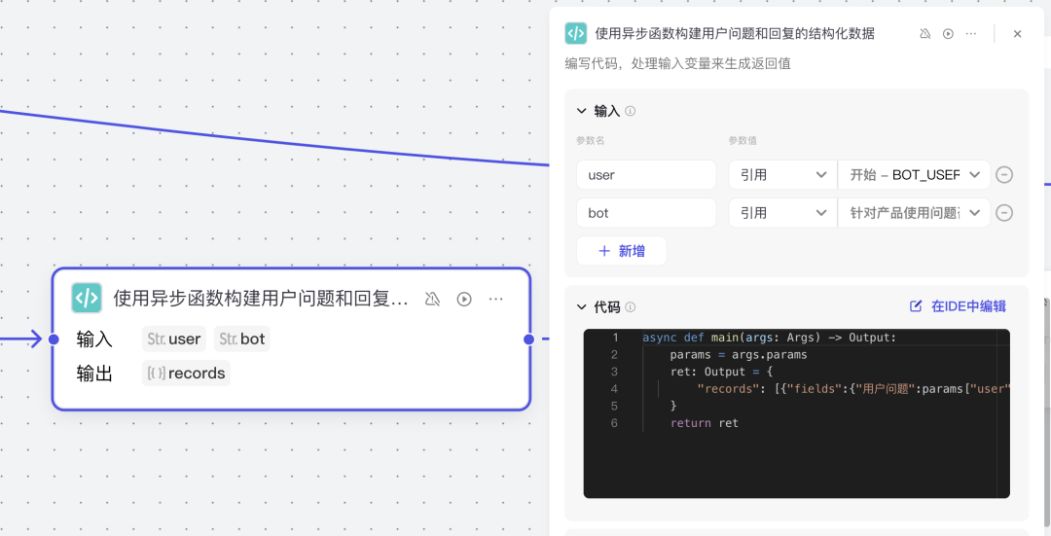Click the bot parameter name field
The height and width of the screenshot is (536, 1051).
click(646, 213)
